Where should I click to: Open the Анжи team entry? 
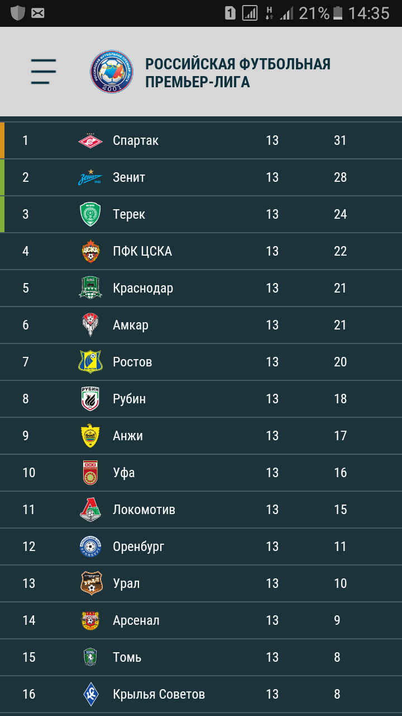pos(201,436)
